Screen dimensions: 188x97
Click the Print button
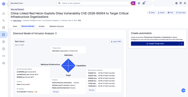(x=170, y=13)
